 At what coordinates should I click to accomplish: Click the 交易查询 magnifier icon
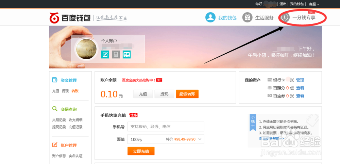pos(55,109)
